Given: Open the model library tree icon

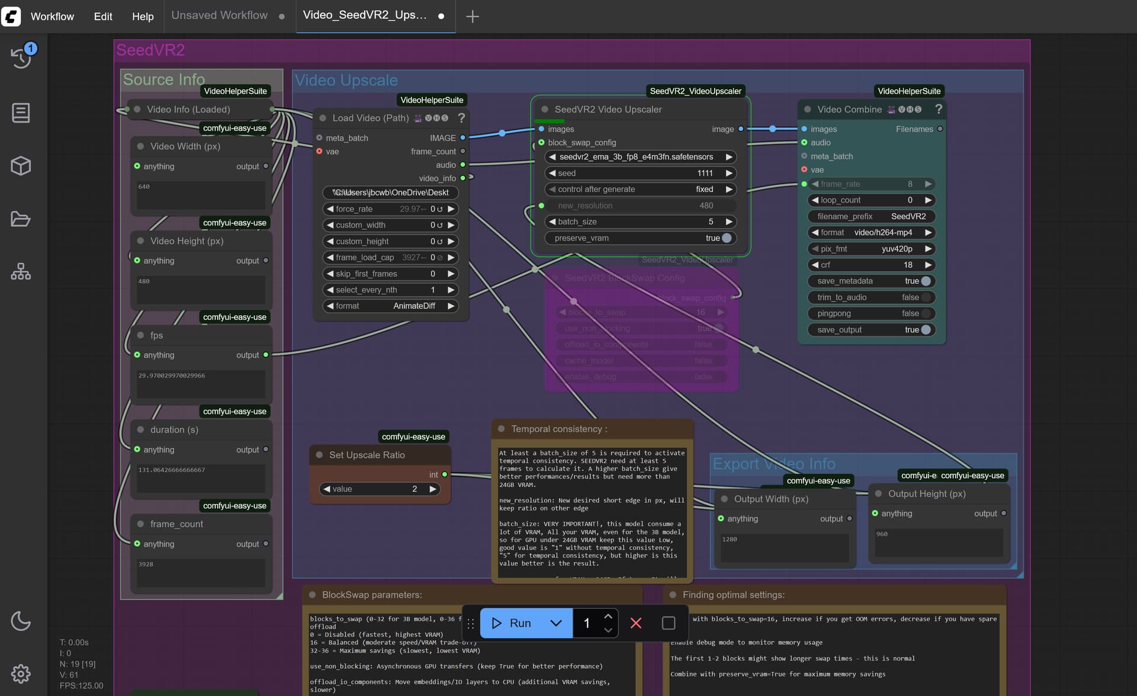Looking at the screenshot, I should coord(21,272).
